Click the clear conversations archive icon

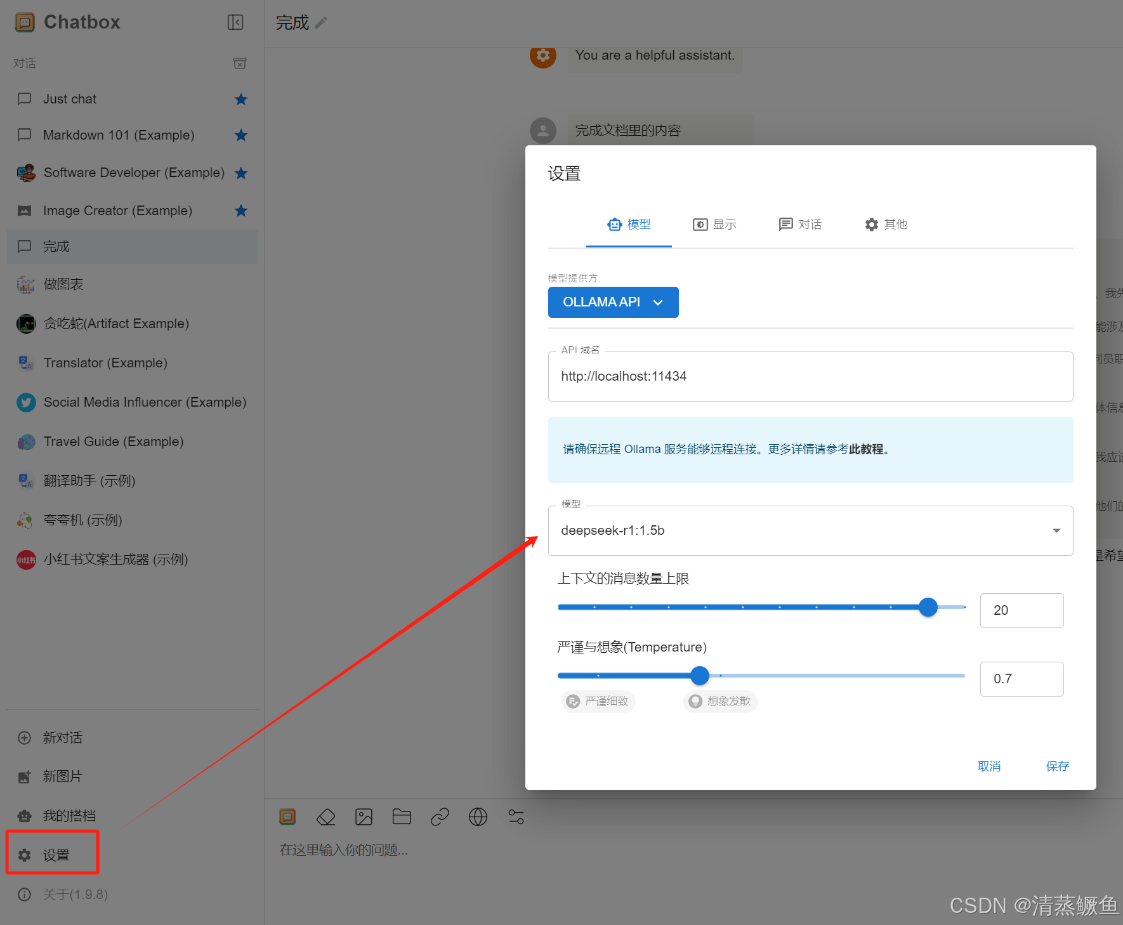pyautogui.click(x=240, y=63)
